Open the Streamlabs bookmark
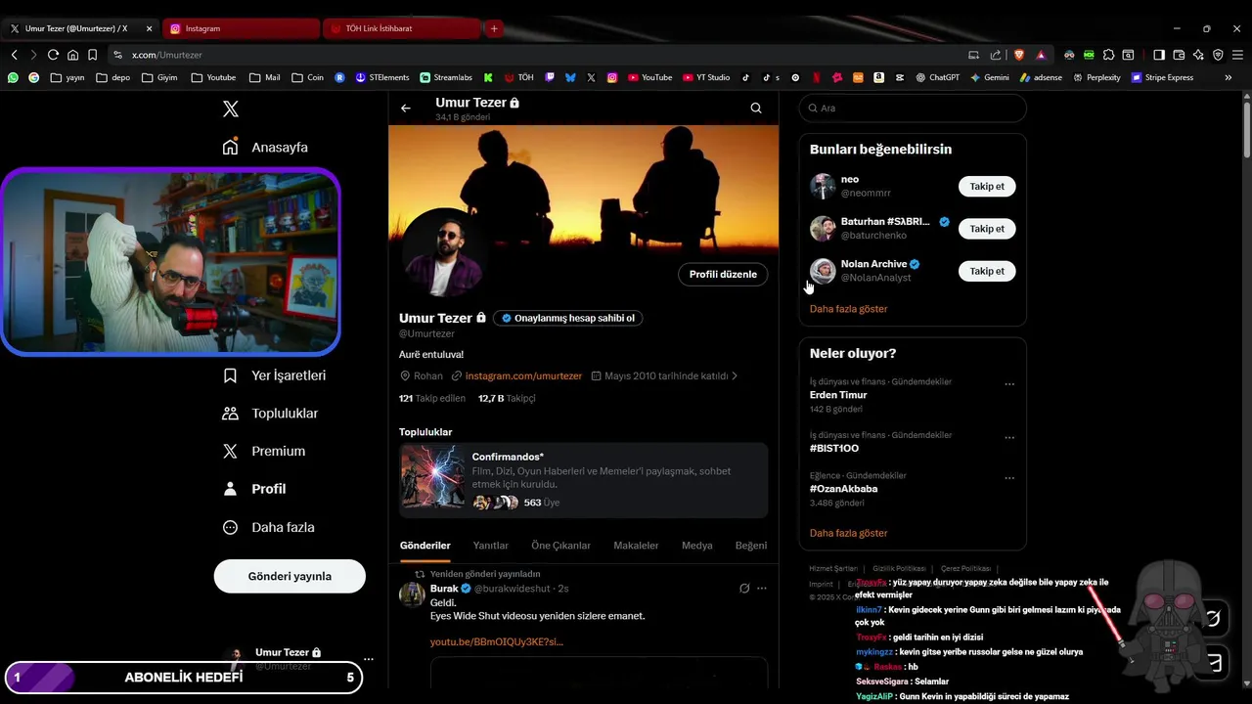 point(446,77)
